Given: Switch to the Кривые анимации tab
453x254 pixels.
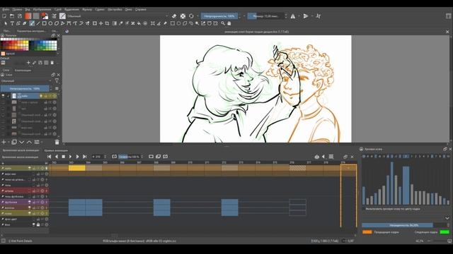Looking at the screenshot, I should tap(56, 150).
